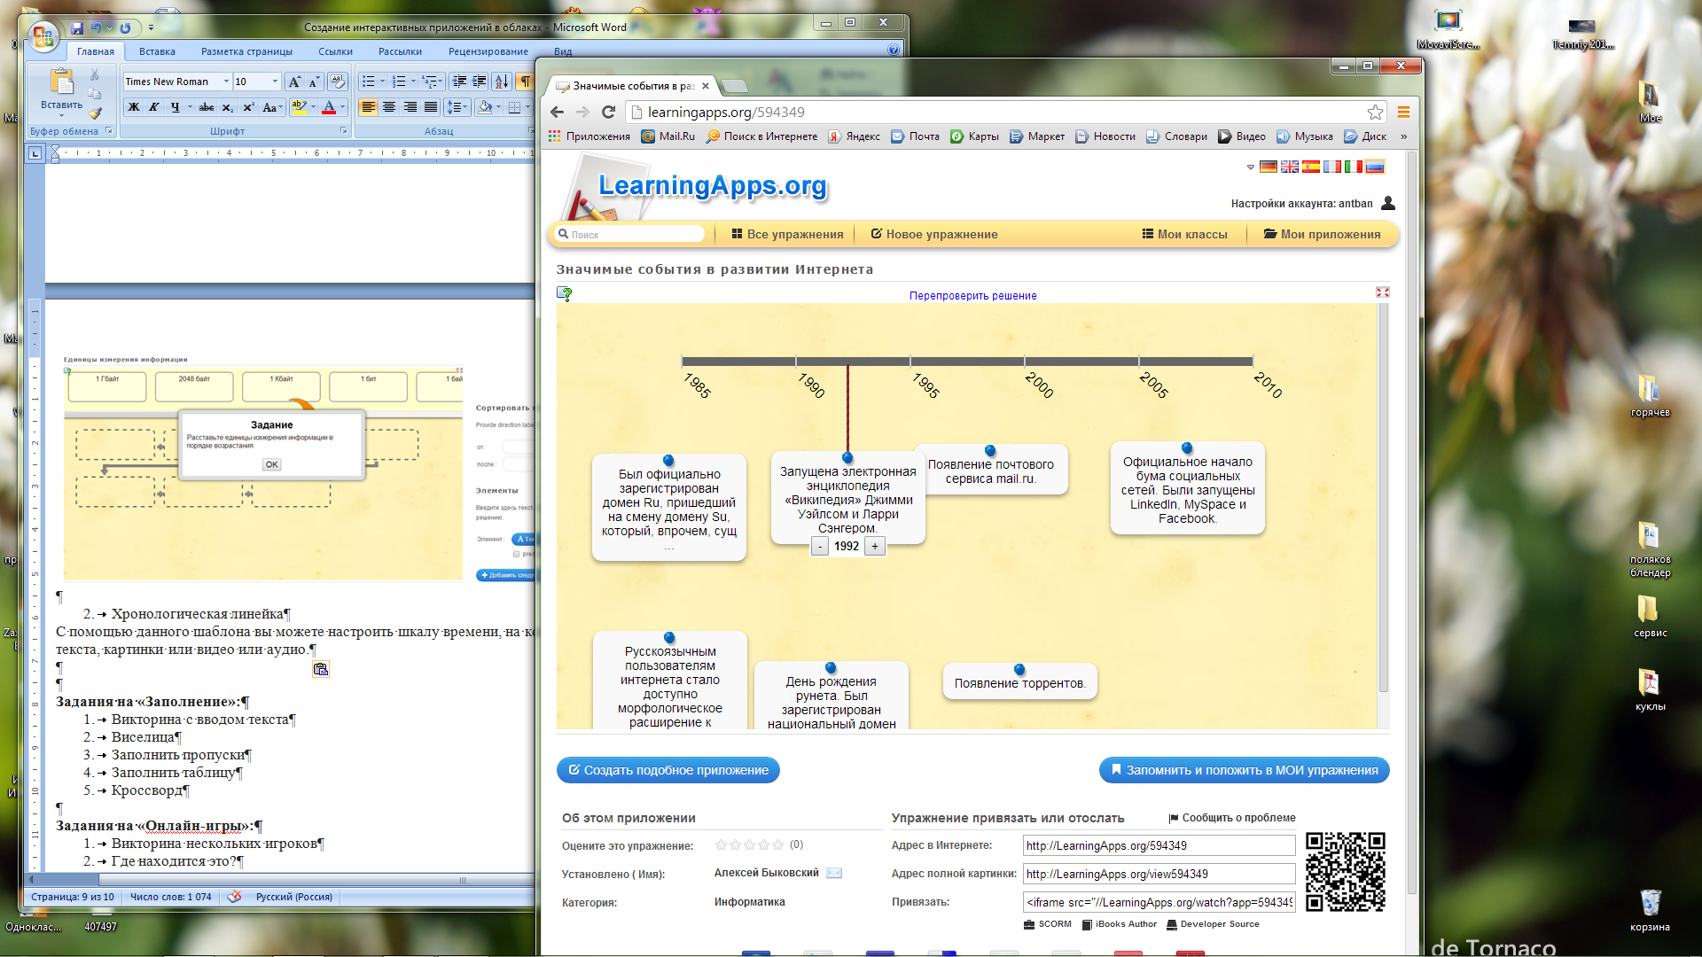Image resolution: width=1702 pixels, height=957 pixels.
Task: Open the bulleted list dropdown arrow
Action: [x=383, y=82]
